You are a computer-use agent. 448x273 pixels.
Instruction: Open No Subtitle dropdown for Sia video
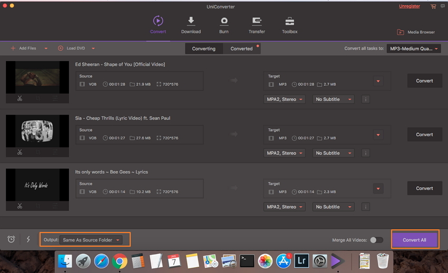(334, 153)
